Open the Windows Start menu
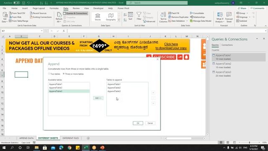This screenshot has width=268, height=151. 4,148
